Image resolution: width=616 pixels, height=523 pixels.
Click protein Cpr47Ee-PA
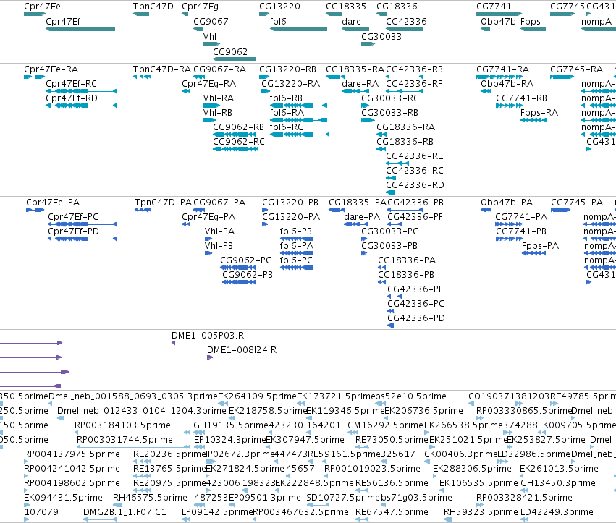[53, 203]
